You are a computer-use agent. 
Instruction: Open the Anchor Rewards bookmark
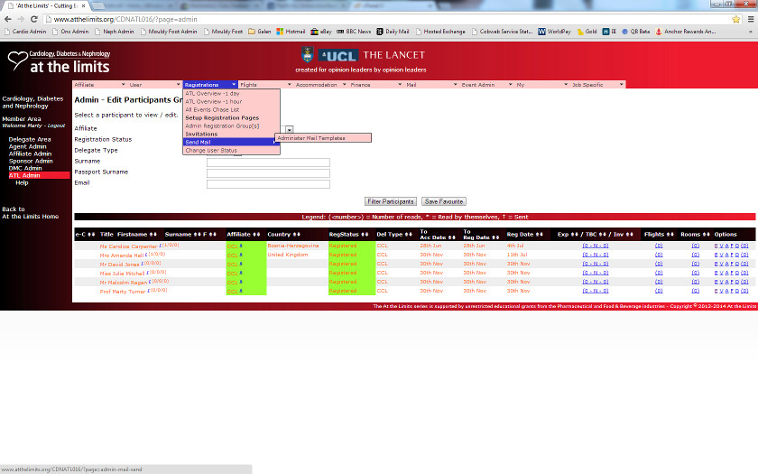coord(686,32)
